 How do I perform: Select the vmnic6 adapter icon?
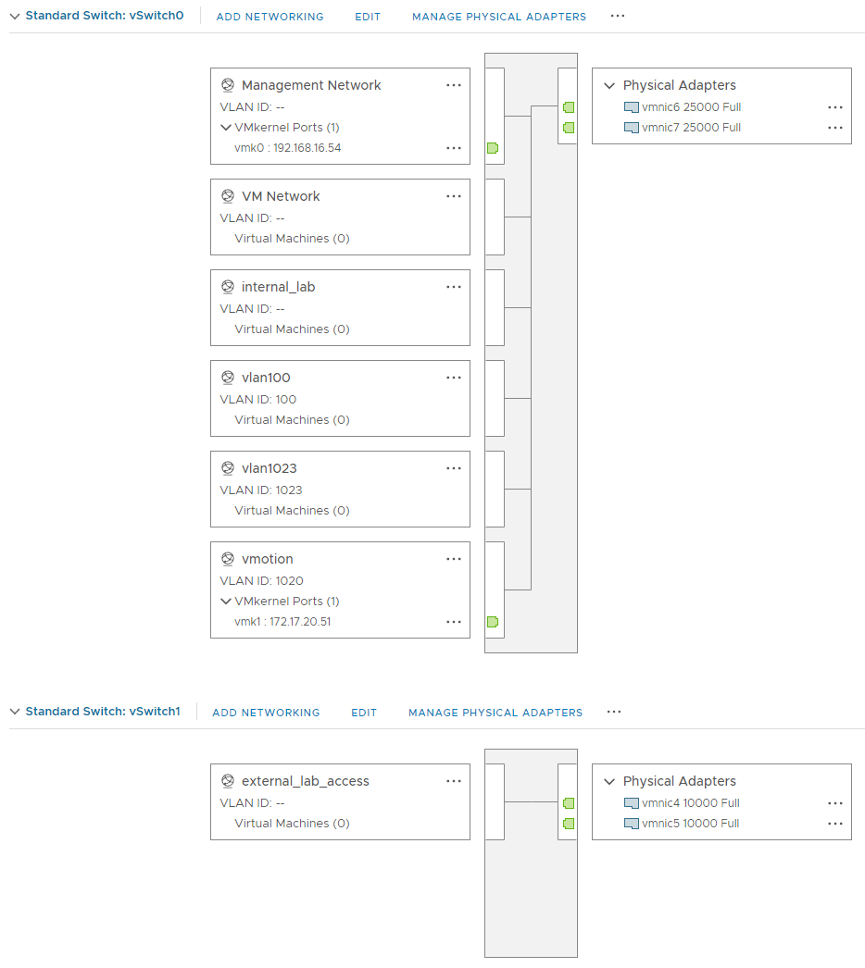pyautogui.click(x=632, y=107)
